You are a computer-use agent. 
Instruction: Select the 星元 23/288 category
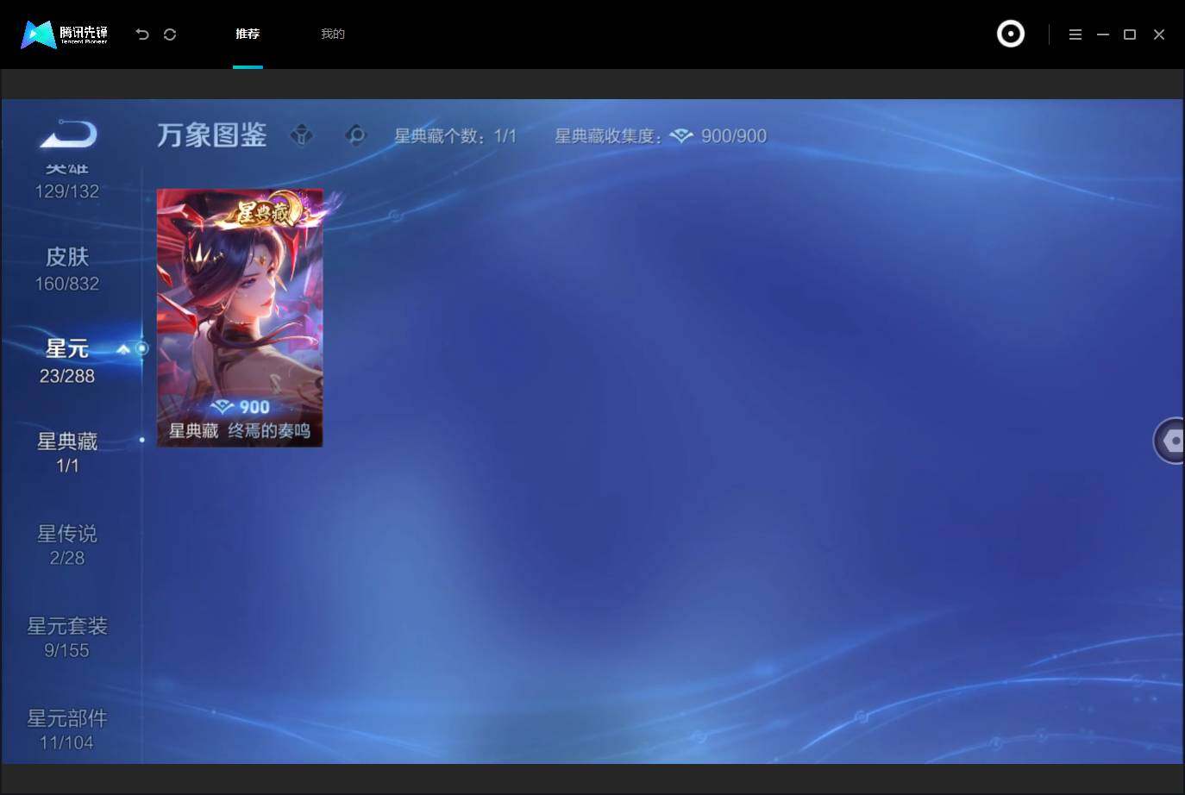(67, 361)
